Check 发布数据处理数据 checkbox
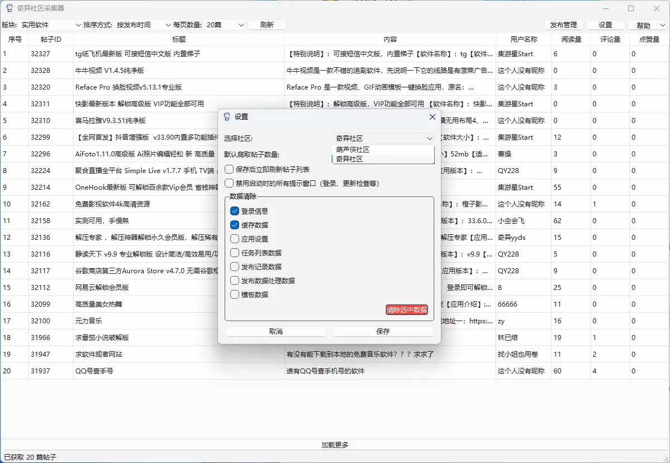 [235, 280]
